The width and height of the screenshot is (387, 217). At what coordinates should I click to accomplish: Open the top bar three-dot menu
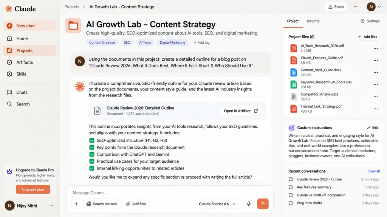coord(355,7)
